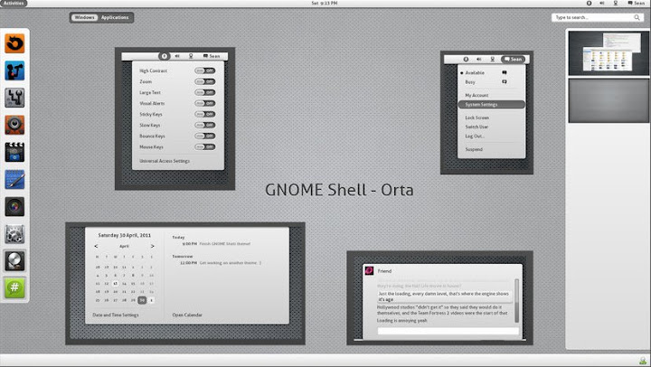
Task: Click volume icon in the Universal Access preview bar
Action: click(x=177, y=56)
